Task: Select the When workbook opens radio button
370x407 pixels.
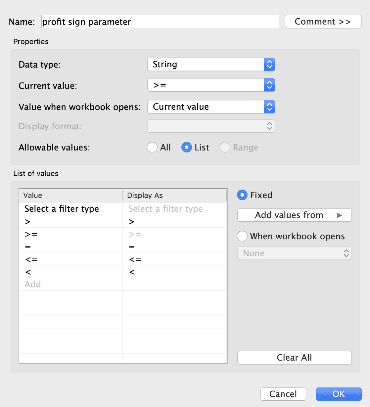Action: 242,236
